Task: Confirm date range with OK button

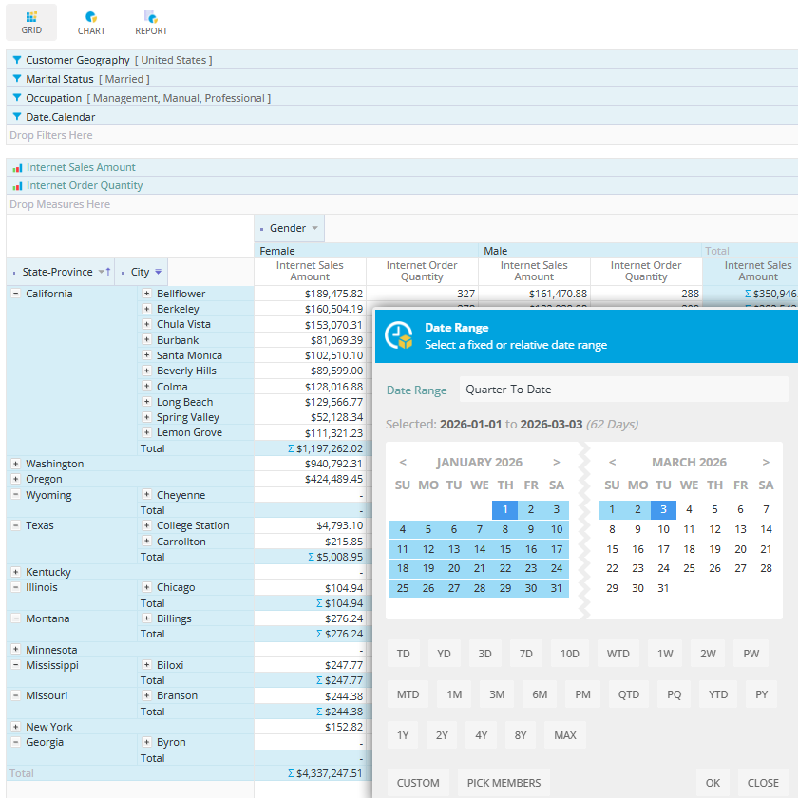Action: tap(712, 783)
